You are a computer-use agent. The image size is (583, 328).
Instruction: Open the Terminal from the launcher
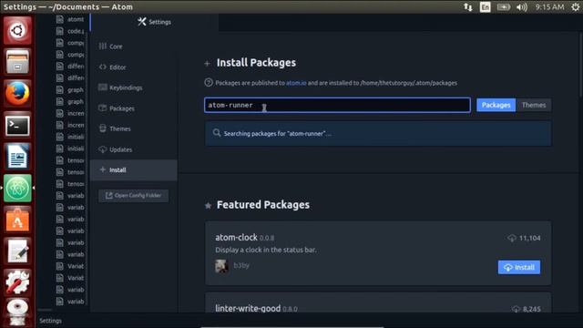17,126
